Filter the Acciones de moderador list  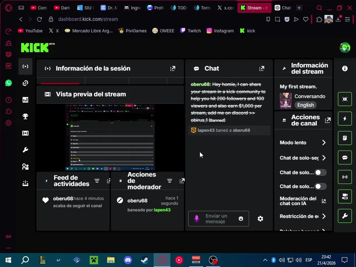(169, 181)
